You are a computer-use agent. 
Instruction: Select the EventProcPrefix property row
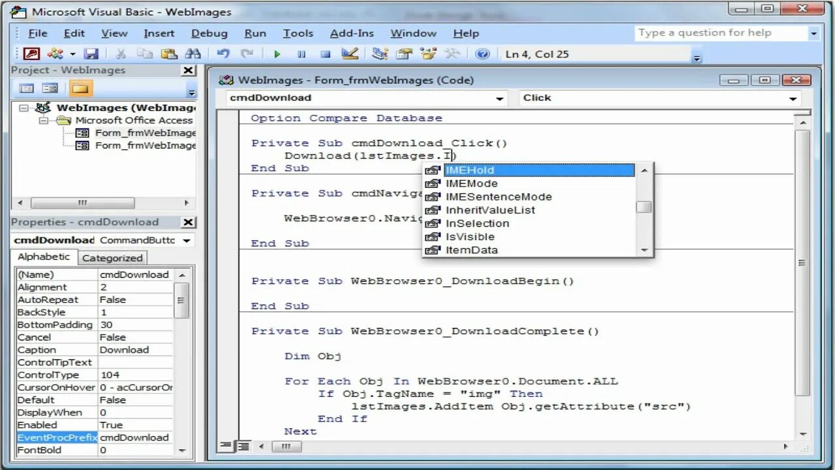[95, 437]
